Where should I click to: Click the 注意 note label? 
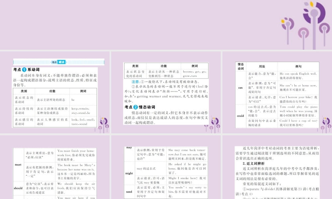click(135, 82)
